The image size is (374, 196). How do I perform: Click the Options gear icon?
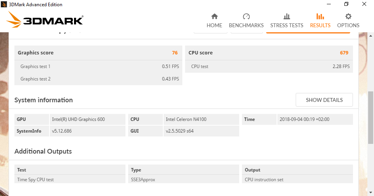tap(348, 16)
